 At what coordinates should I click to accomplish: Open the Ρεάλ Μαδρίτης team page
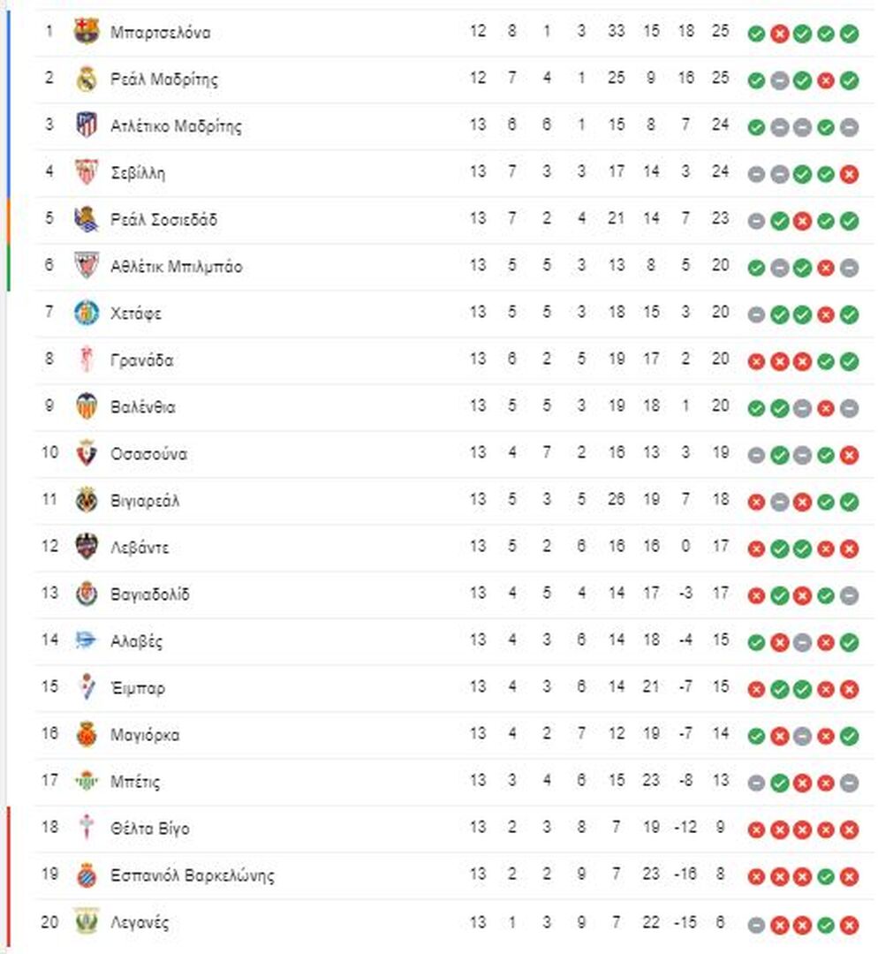click(163, 79)
